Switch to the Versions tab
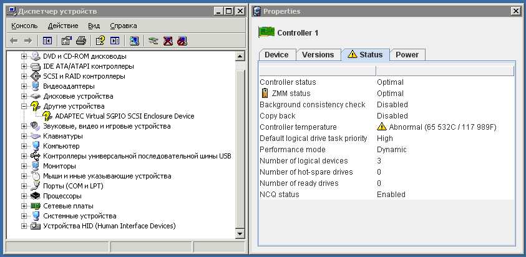Viewport: 526px width, 257px height. click(x=318, y=55)
